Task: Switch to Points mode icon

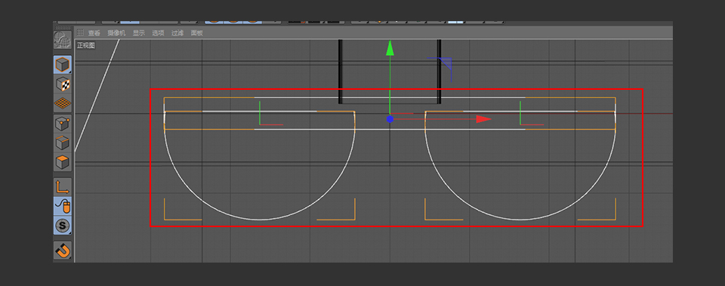Action: pos(63,124)
